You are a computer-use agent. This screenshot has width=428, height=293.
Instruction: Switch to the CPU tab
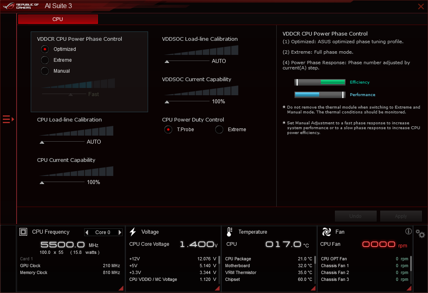(x=57, y=19)
